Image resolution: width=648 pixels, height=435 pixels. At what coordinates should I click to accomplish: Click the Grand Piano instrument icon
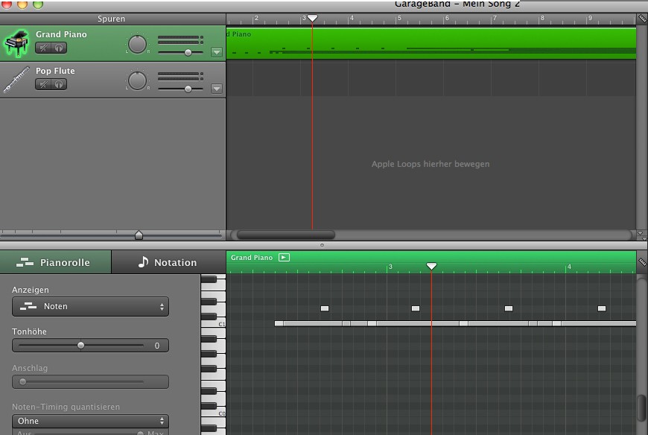pyautogui.click(x=16, y=43)
